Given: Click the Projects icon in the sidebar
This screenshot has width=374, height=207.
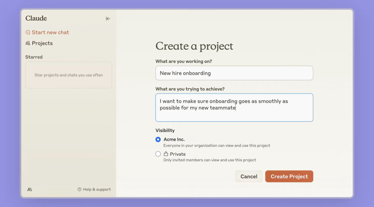Looking at the screenshot, I should [28, 43].
